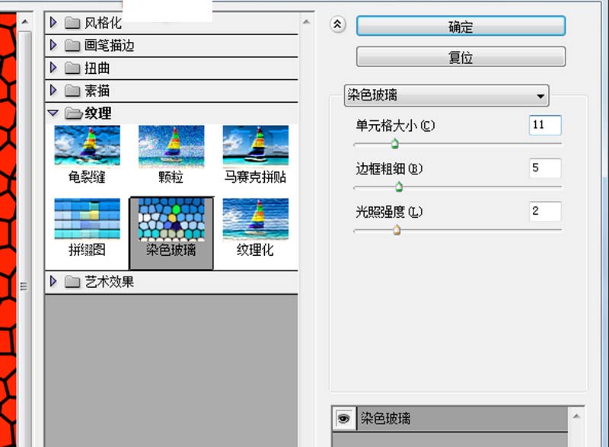Open the 纹理 category folder icon
This screenshot has height=447, width=609.
pyautogui.click(x=74, y=113)
